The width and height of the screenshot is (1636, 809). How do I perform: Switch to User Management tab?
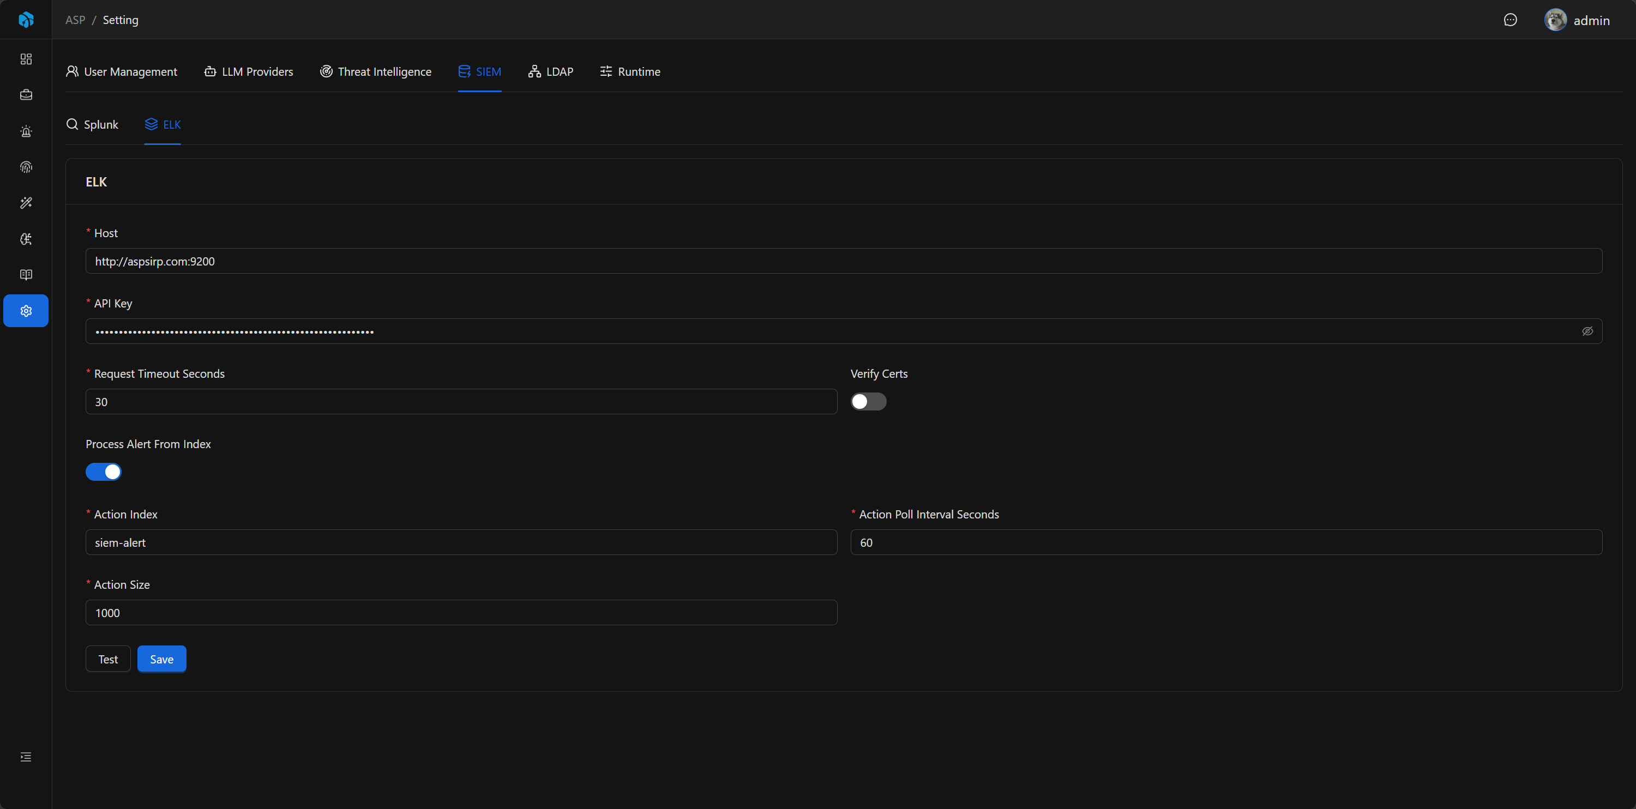pyautogui.click(x=121, y=72)
